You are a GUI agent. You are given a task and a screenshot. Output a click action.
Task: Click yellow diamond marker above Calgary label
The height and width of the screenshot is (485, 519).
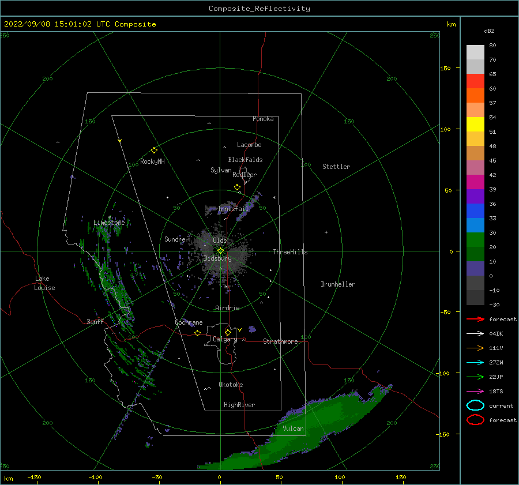[x=228, y=332]
